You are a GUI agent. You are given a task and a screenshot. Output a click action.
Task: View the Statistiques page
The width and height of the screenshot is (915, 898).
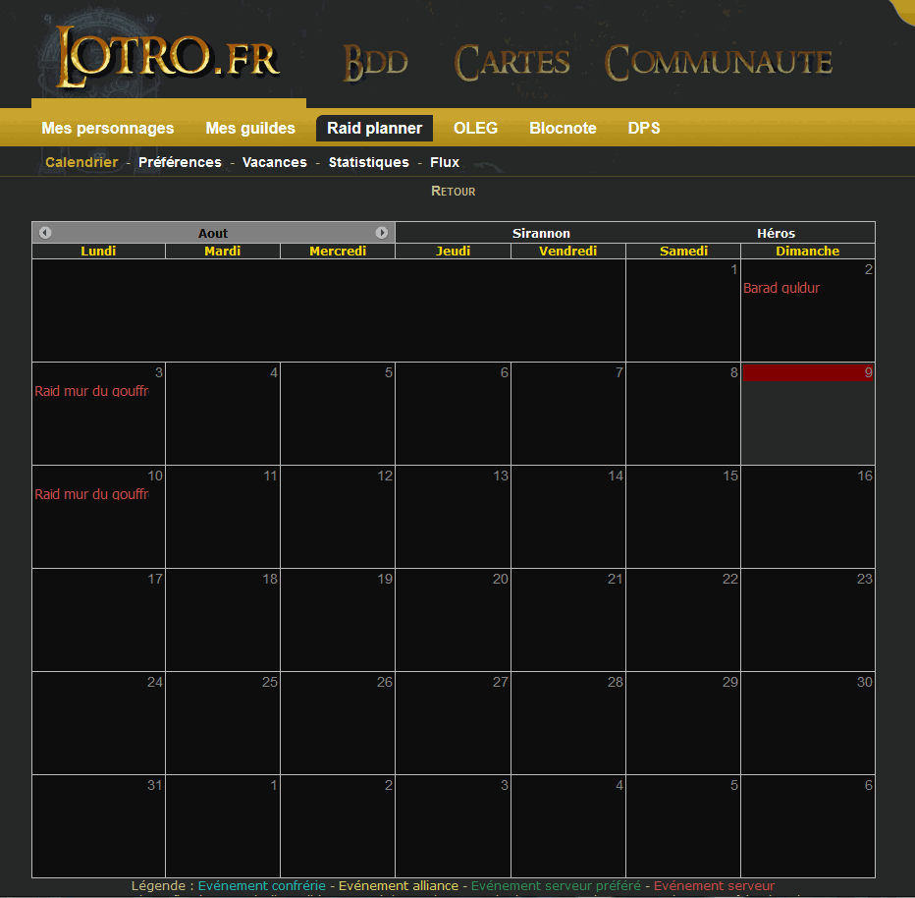[x=368, y=162]
